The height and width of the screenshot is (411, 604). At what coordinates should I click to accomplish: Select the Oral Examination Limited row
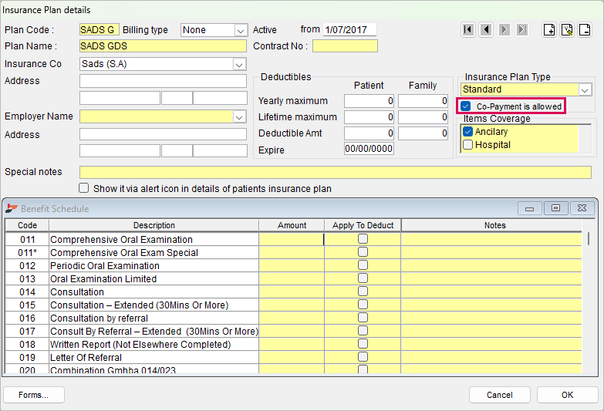click(293, 278)
